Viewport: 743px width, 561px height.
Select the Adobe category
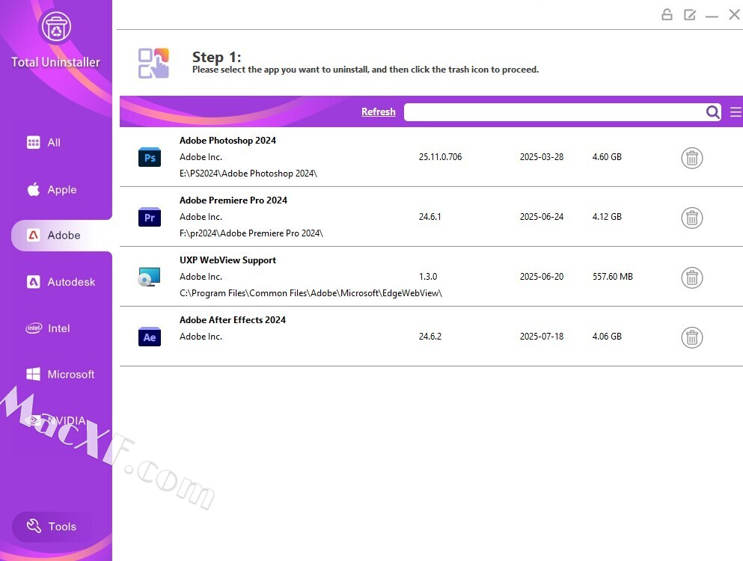pos(61,236)
